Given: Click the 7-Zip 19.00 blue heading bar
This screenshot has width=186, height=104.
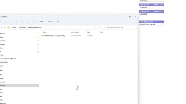Looking at the screenshot, I should point(151,12).
